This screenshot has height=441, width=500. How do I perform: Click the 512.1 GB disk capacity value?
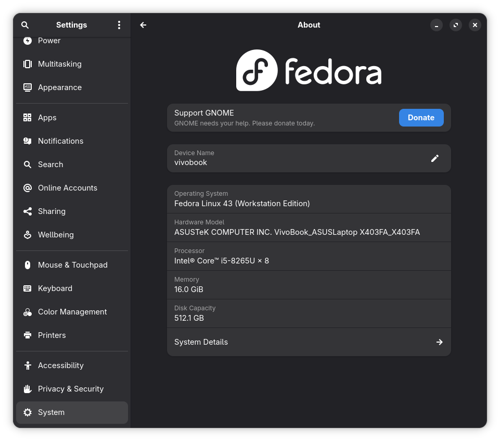coord(189,318)
